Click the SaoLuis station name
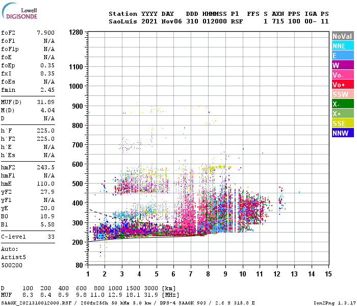 pyautogui.click(x=123, y=21)
